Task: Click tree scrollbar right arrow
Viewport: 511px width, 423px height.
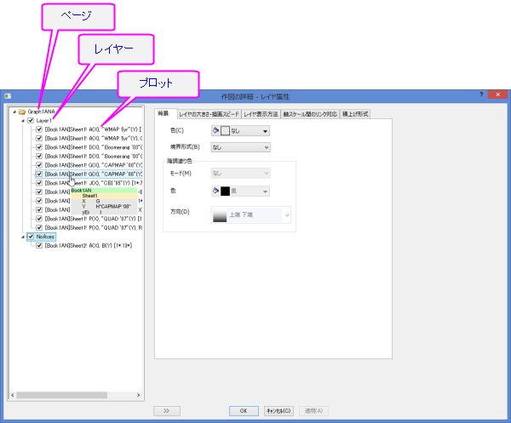Action: tap(139, 395)
